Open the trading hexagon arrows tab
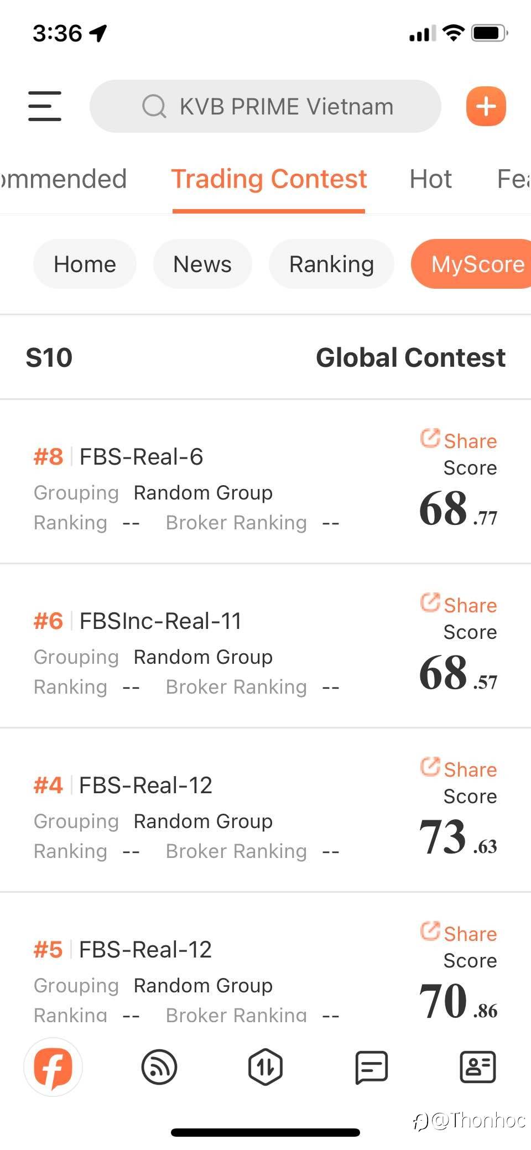The height and width of the screenshot is (1150, 531). pyautogui.click(x=265, y=1066)
